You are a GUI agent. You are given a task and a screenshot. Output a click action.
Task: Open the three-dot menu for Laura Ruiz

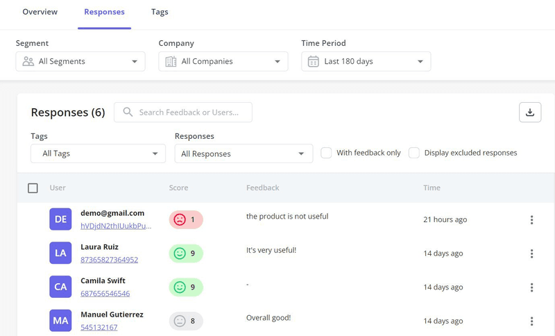[x=531, y=253]
